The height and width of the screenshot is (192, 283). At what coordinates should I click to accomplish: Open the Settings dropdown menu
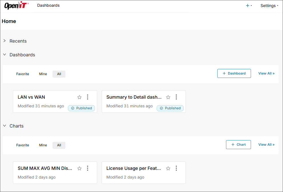tap(269, 6)
